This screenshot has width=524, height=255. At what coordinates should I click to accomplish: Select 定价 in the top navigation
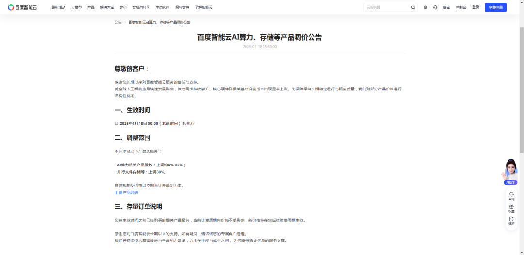[x=123, y=7]
